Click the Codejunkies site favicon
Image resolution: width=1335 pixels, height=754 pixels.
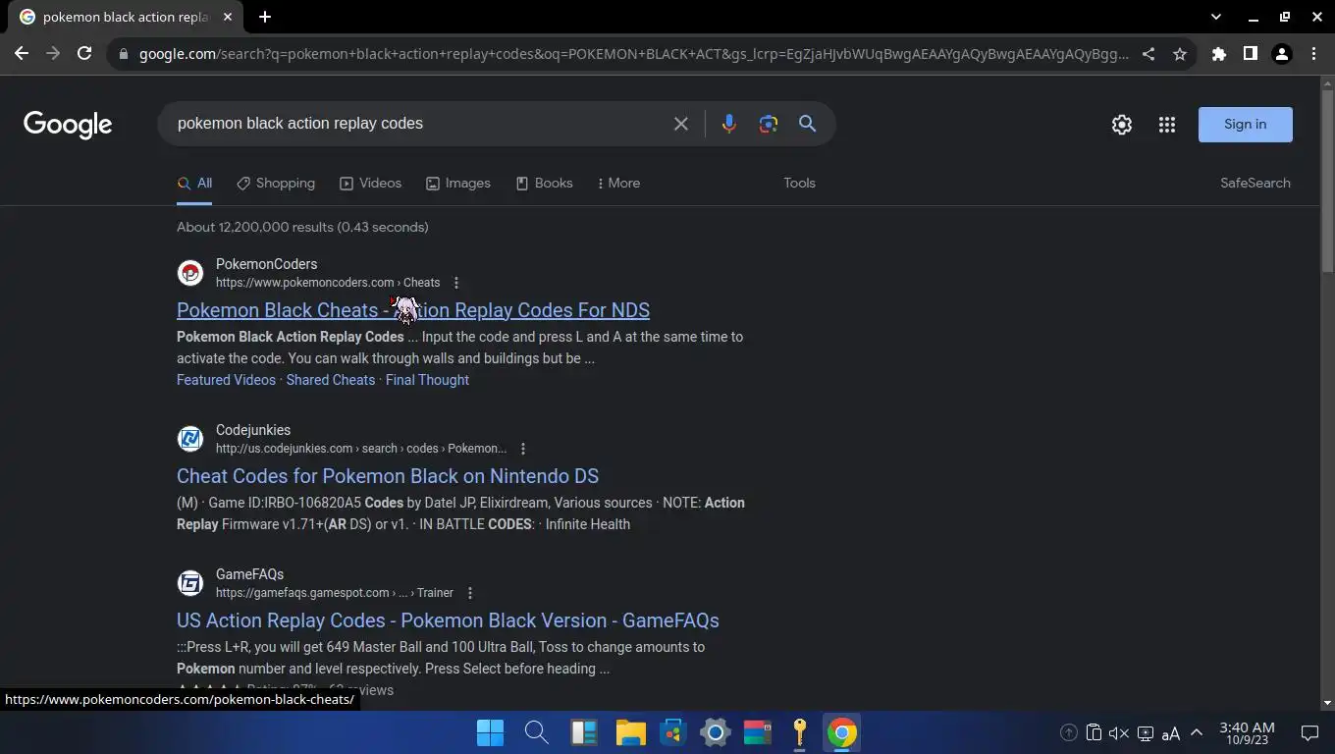[x=190, y=439]
